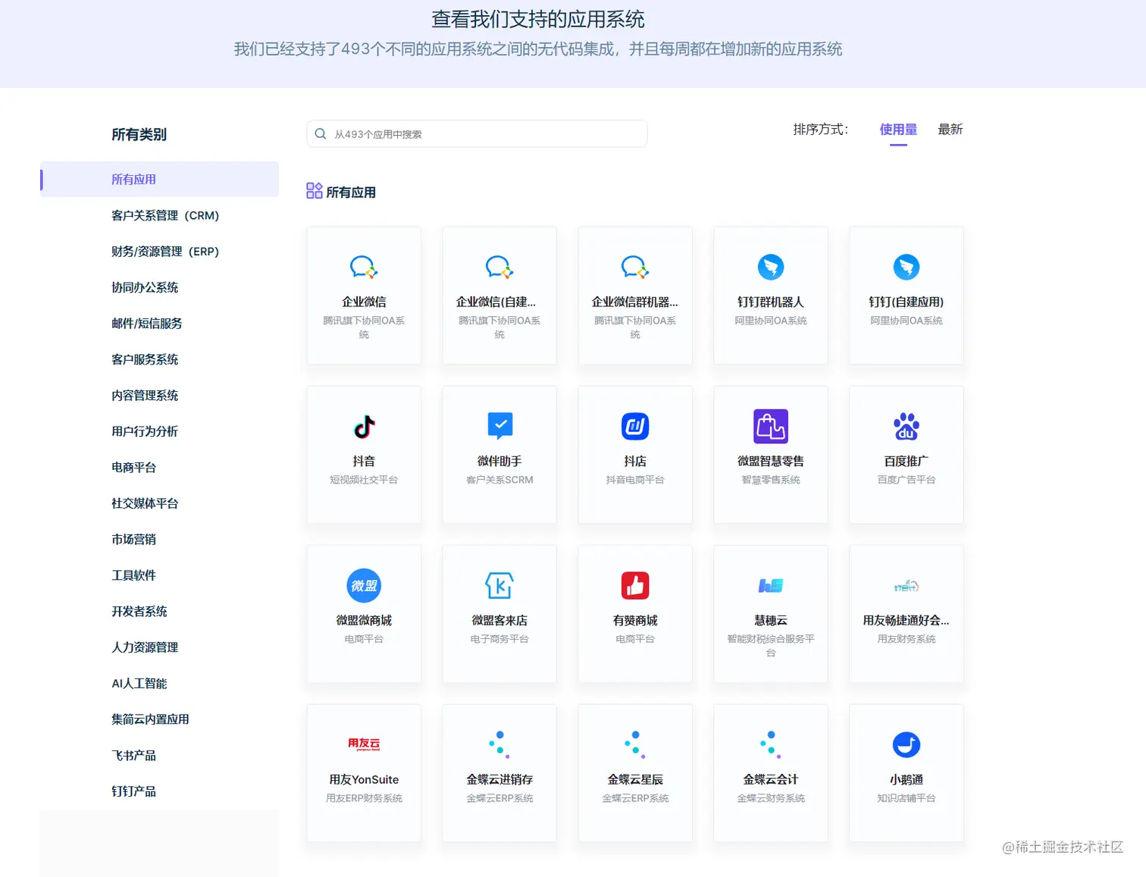Click the 微伴助手 checkmark icon
The width and height of the screenshot is (1146, 877).
(499, 426)
